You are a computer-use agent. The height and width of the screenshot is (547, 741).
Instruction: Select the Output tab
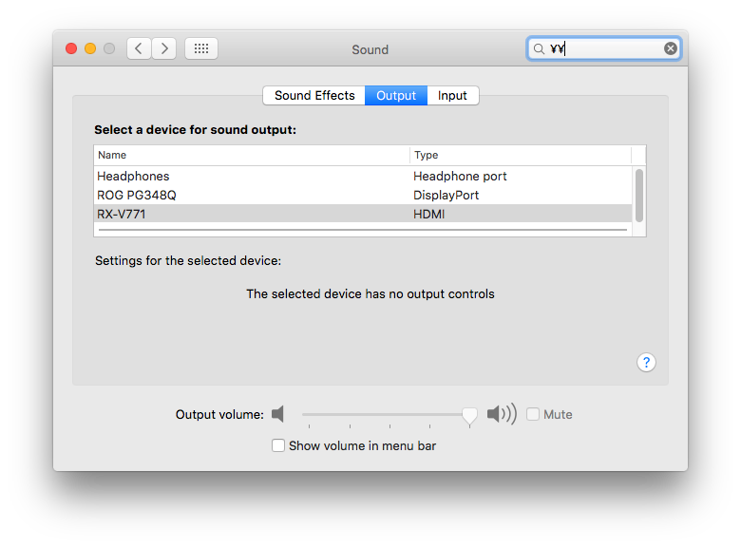click(396, 95)
